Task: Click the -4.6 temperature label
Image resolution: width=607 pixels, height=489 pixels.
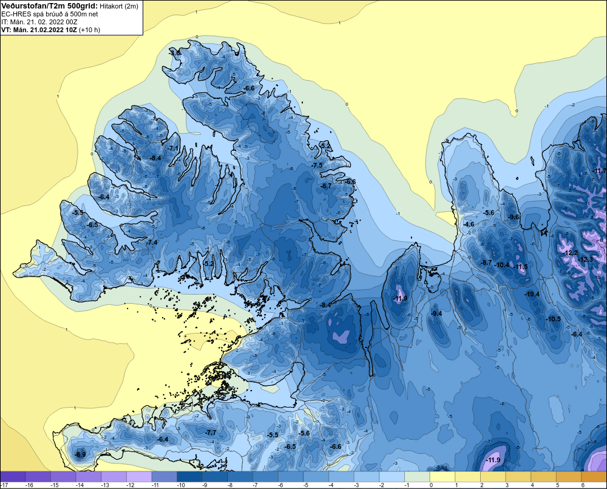Action: [x=469, y=224]
